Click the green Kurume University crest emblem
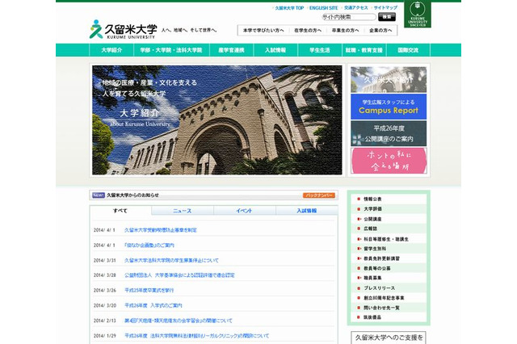 pyautogui.click(x=418, y=15)
